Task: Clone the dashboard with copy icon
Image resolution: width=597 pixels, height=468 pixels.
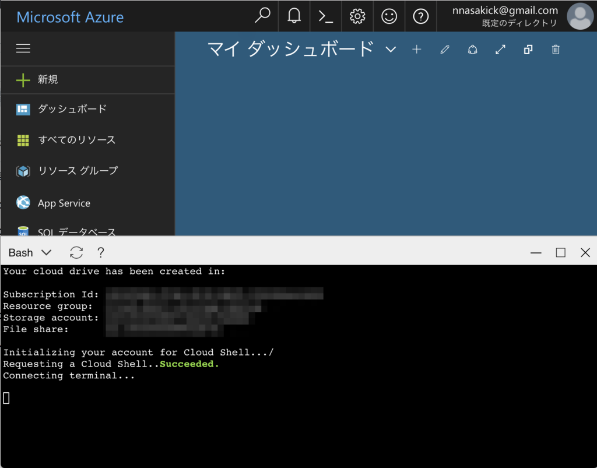Action: 528,50
